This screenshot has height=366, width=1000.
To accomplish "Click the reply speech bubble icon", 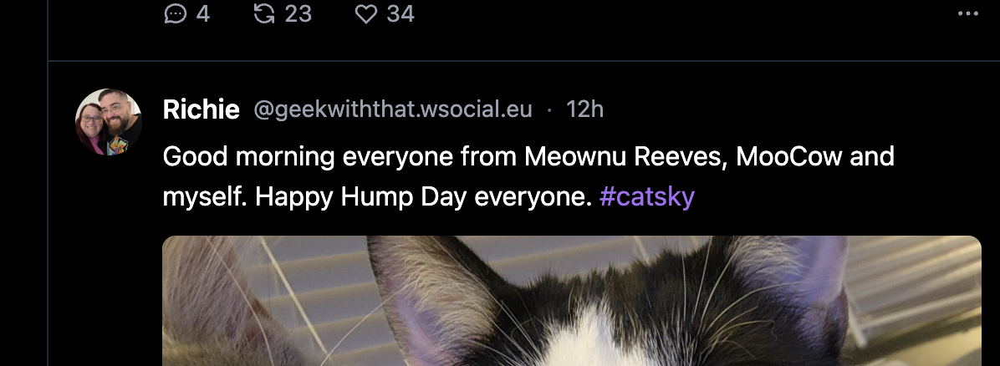I will point(176,13).
